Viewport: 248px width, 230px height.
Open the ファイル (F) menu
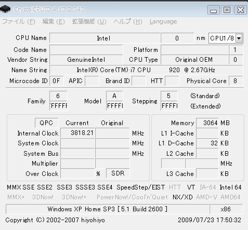(x=19, y=22)
